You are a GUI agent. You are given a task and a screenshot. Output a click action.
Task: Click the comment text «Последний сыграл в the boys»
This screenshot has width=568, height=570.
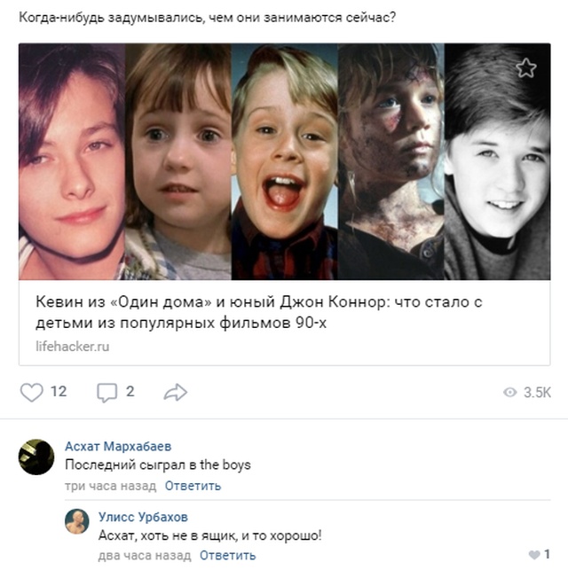click(158, 465)
